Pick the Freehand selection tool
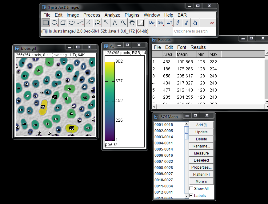The width and height of the screenshot is (268, 204). [x=72, y=22]
